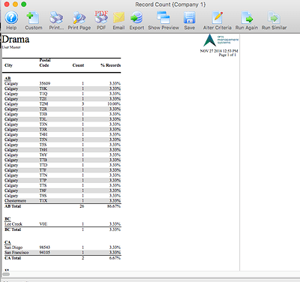Click the Count column header
Image resolution: width=300 pixels, height=282 pixels.
click(x=78, y=65)
